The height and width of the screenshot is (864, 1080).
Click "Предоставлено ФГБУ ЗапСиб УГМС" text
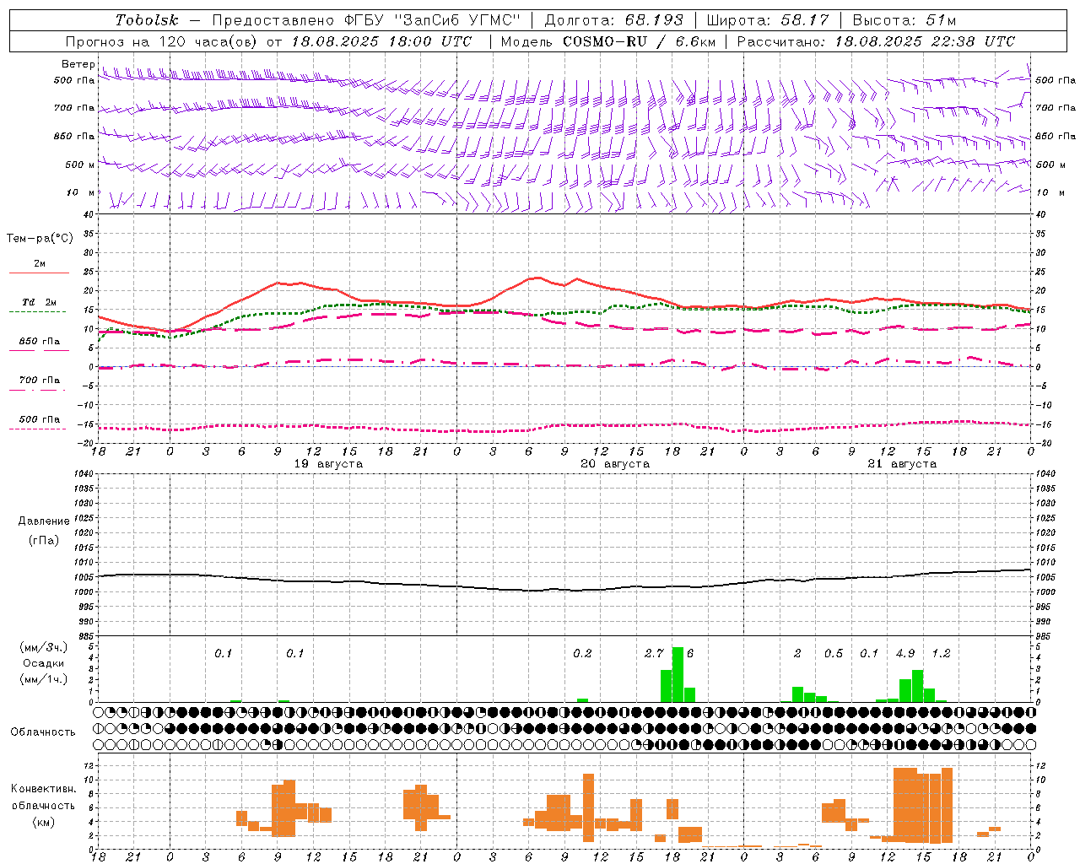(x=366, y=20)
